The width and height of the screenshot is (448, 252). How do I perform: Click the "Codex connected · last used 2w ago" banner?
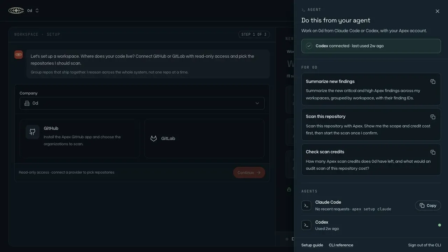pos(371,46)
